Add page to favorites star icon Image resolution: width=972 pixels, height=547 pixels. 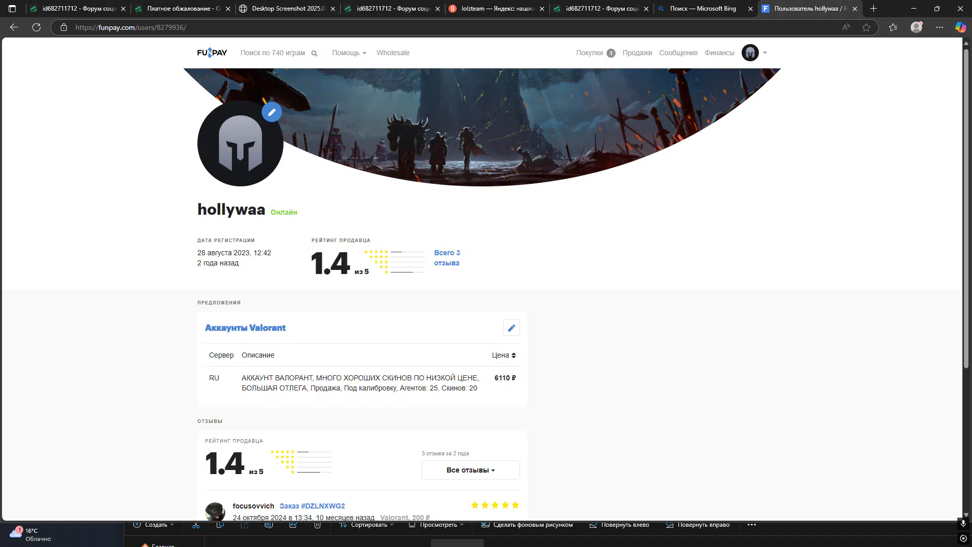866,27
